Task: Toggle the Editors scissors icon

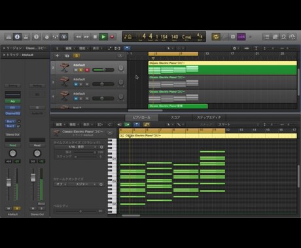Action: point(63,37)
